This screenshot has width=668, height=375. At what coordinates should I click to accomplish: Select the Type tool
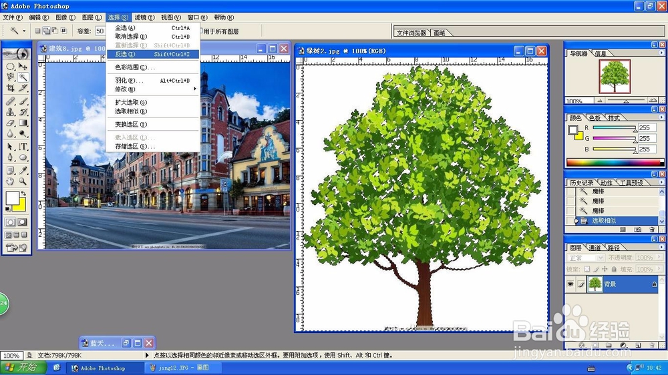point(23,146)
